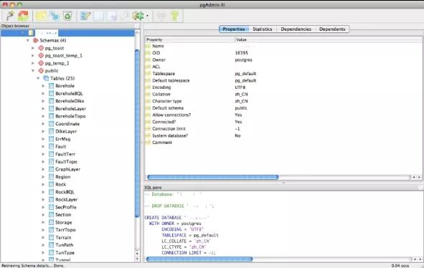Open the SQL query tool icon
This screenshot has height=268, width=424.
(x=85, y=16)
